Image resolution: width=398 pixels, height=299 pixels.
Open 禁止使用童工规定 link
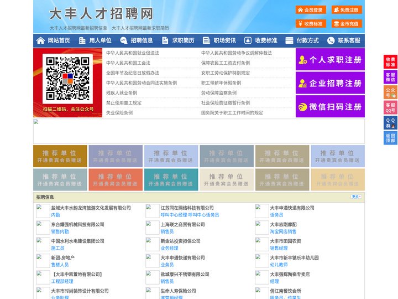point(124,102)
